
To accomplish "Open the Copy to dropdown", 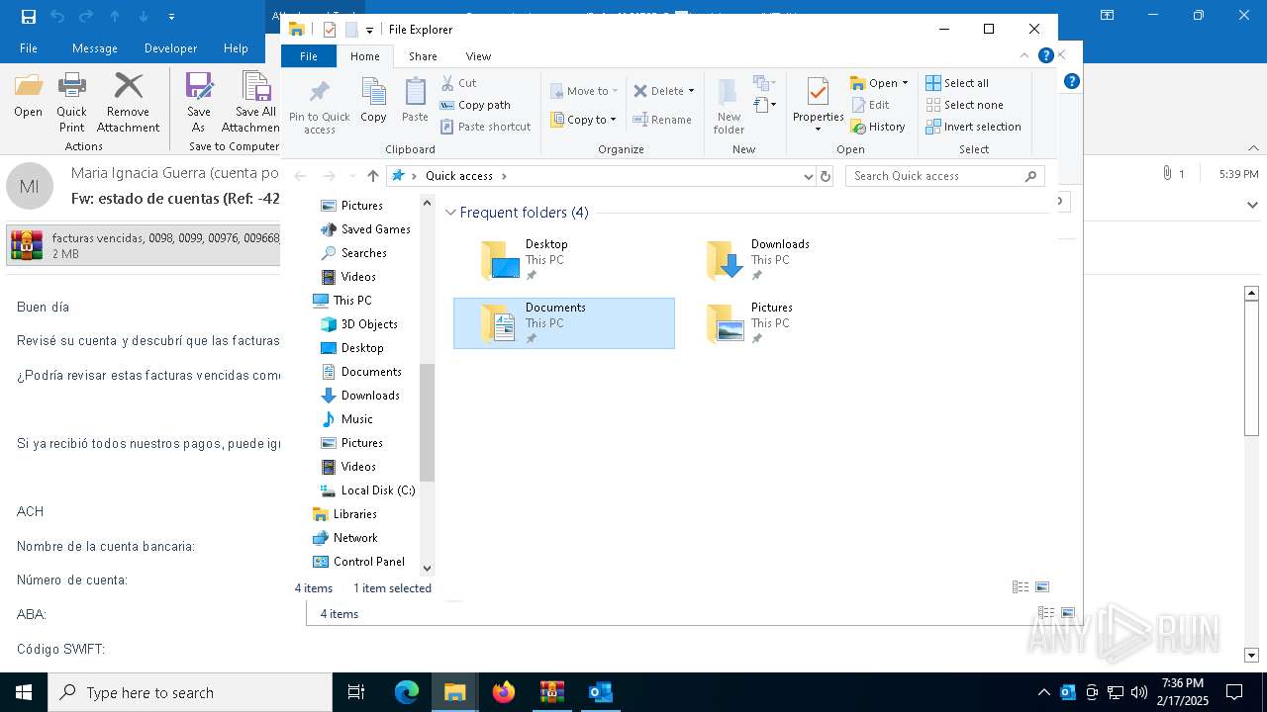I will pyautogui.click(x=584, y=120).
